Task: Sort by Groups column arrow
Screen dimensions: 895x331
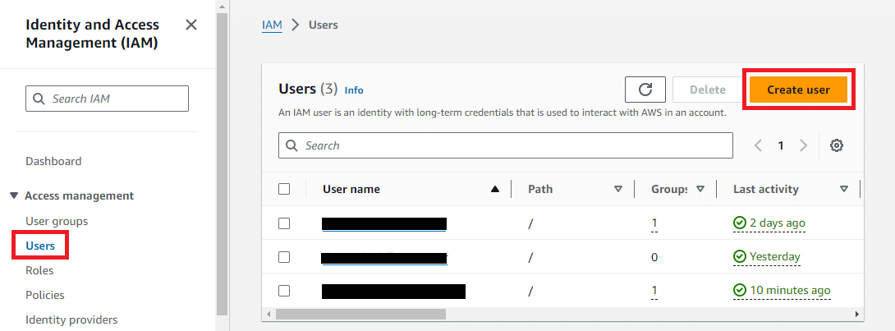Action: (700, 189)
